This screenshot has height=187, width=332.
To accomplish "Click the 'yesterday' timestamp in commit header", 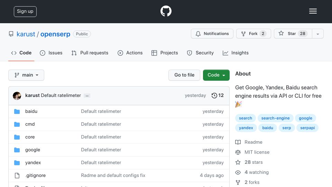I will coord(195,96).
